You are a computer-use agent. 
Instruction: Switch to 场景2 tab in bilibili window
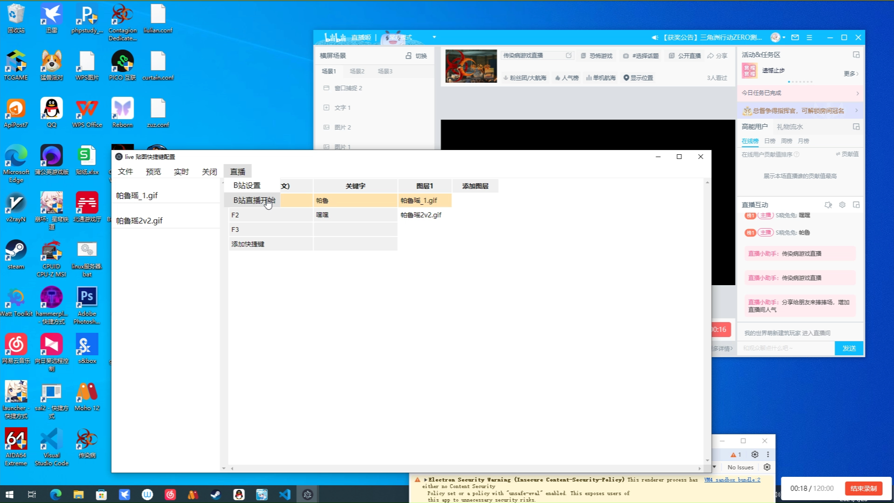357,71
